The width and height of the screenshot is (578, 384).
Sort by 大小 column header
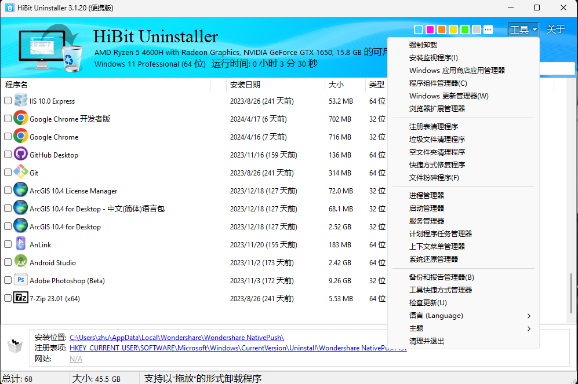pyautogui.click(x=345, y=85)
